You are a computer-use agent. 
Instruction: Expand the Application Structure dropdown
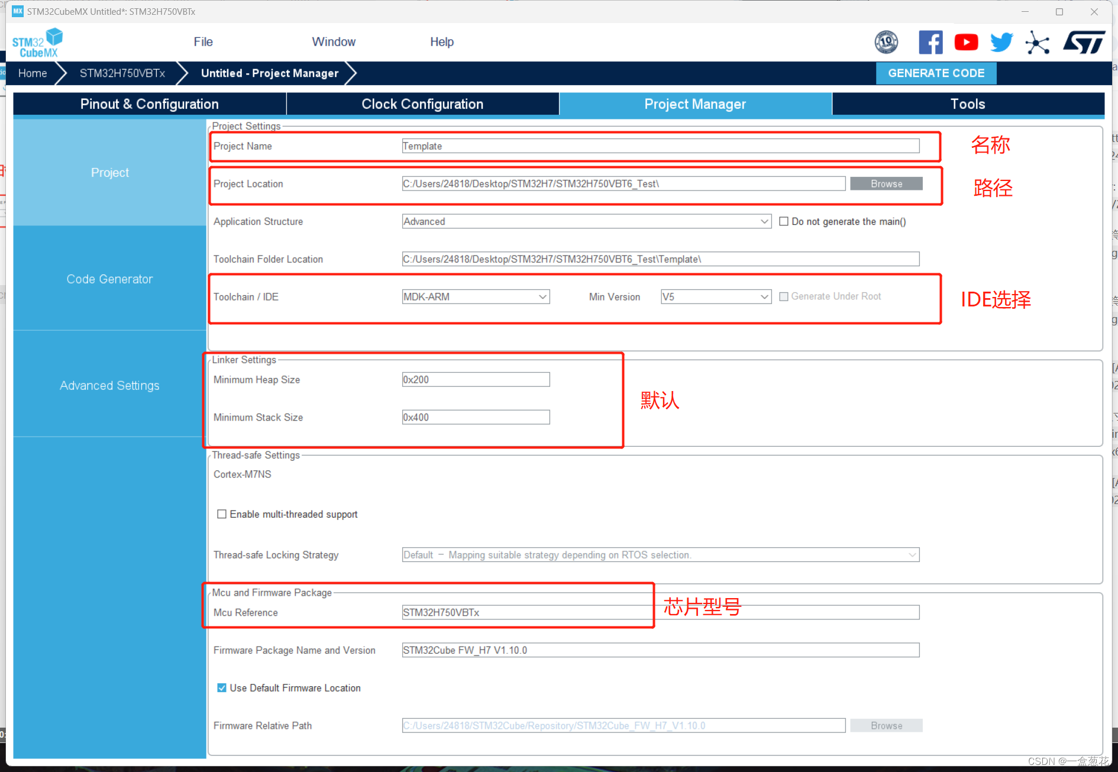pyautogui.click(x=764, y=221)
